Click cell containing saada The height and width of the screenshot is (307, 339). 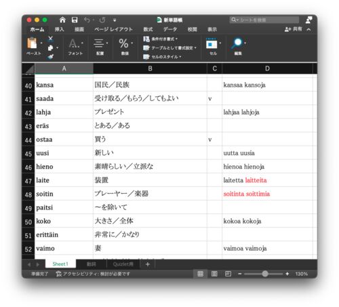(x=64, y=98)
